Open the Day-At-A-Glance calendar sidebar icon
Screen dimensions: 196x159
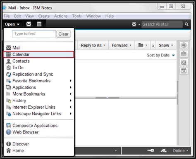pos(184,71)
